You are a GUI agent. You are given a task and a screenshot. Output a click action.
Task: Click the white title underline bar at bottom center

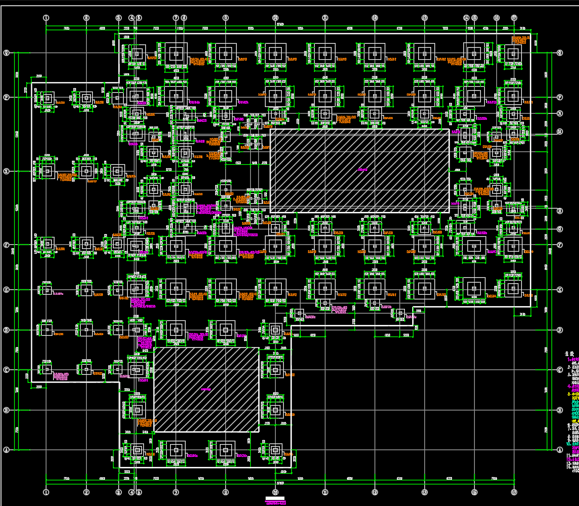click(275, 498)
